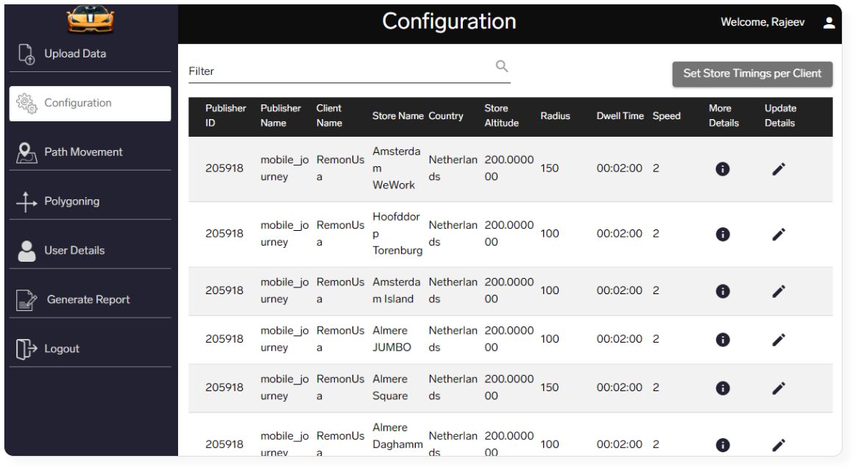Select the Configuration sidebar item
Image resolution: width=861 pixels, height=475 pixels.
tap(90, 103)
